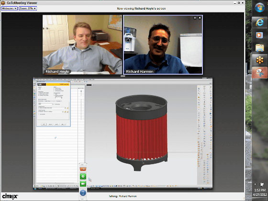Mute the green microphone button

pyautogui.click(x=83, y=176)
